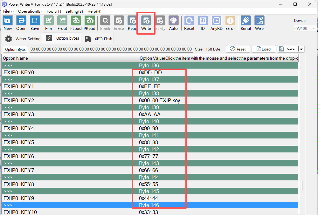Open the Wire tool icon
Viewport: 318px width, 215px height.
[259, 21]
